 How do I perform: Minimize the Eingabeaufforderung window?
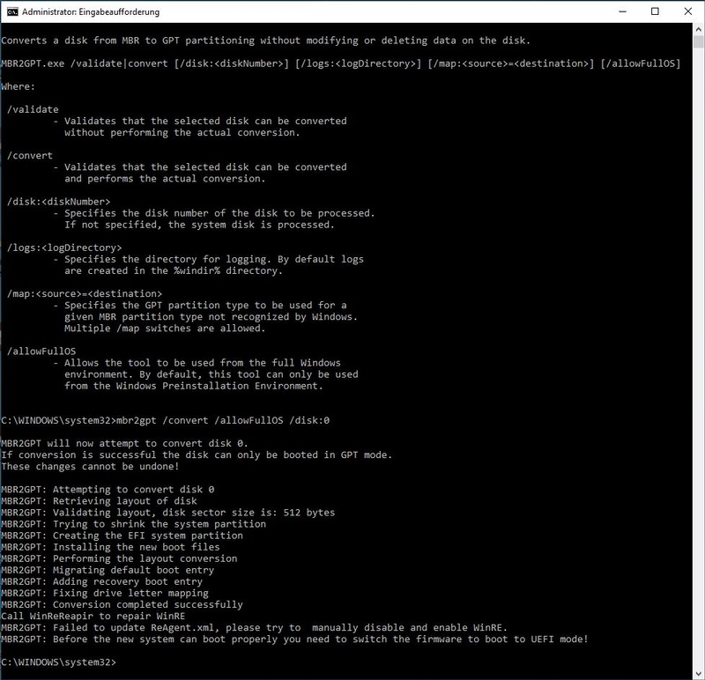622,11
